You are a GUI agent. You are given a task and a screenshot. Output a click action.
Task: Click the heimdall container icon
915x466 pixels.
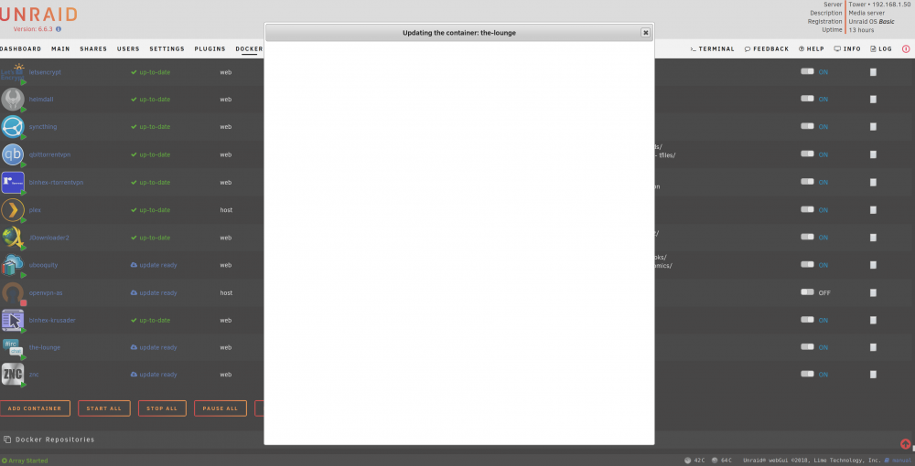click(x=12, y=99)
